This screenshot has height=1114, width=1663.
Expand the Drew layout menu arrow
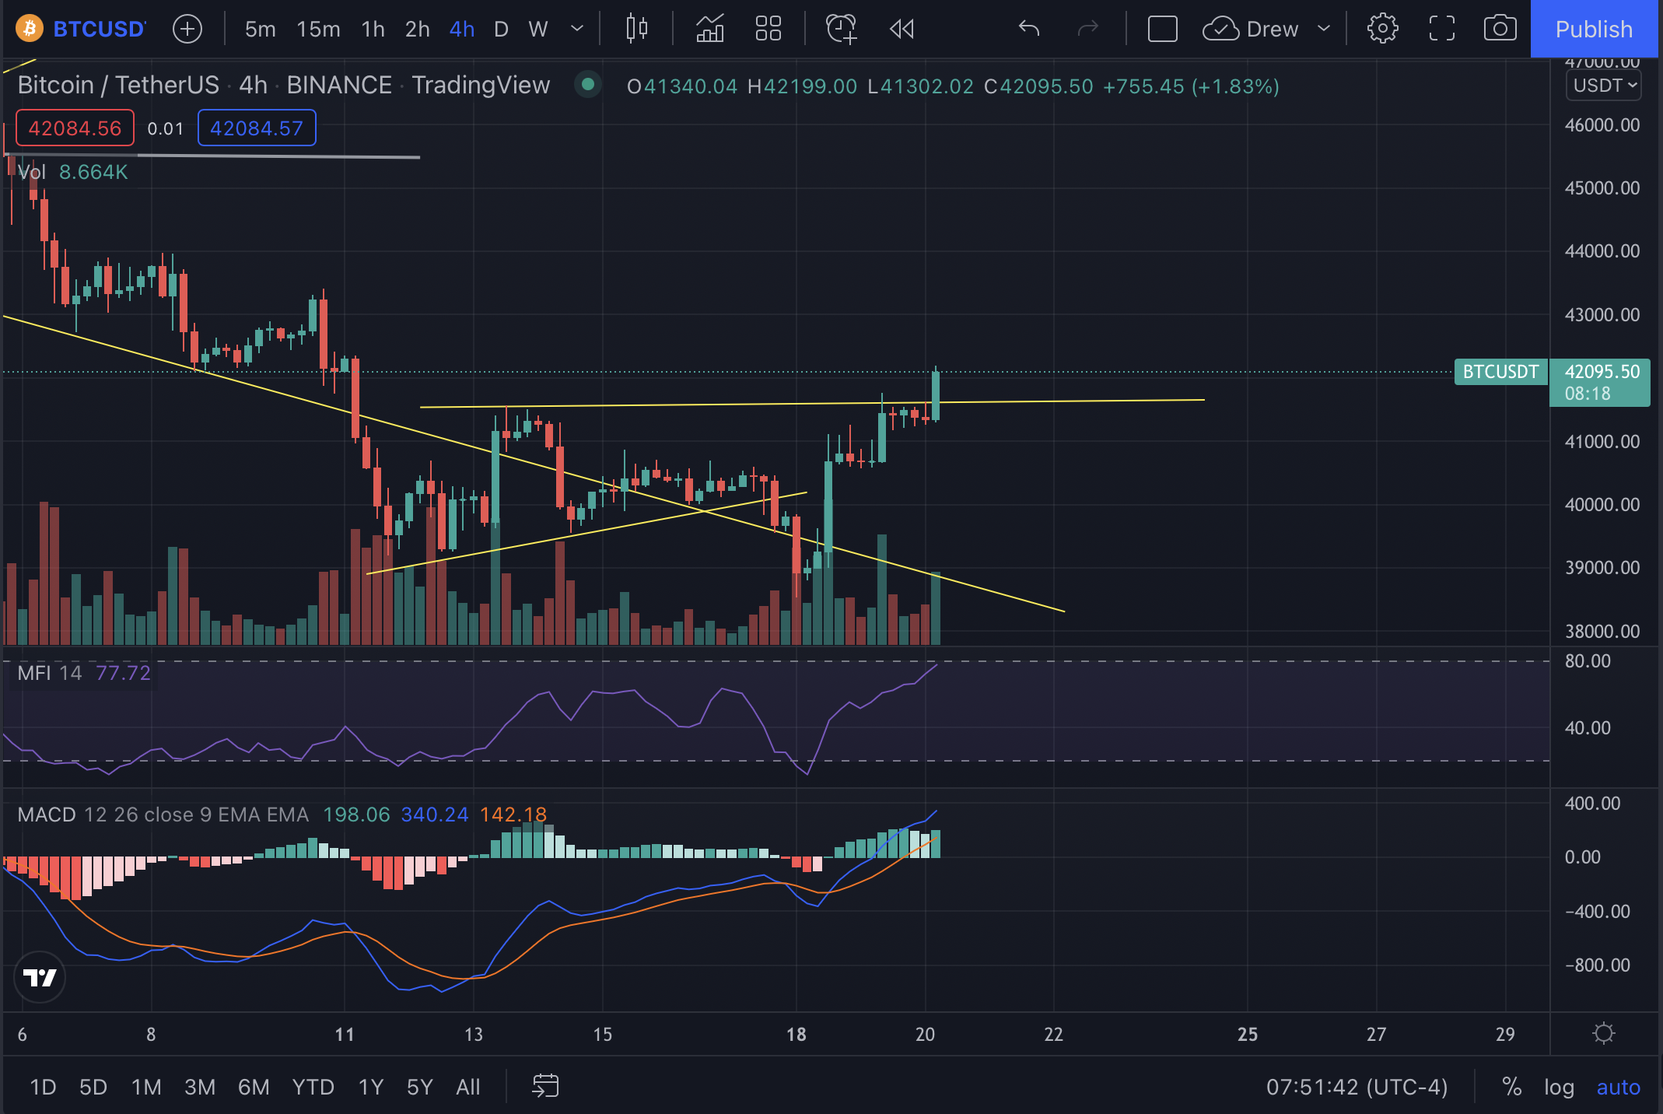pyautogui.click(x=1324, y=29)
